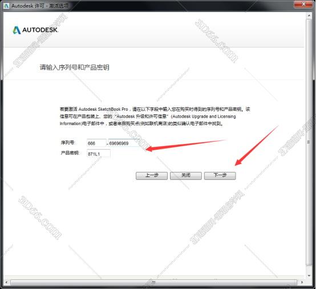Focus the serial number prefix field containing 666

tap(96, 143)
